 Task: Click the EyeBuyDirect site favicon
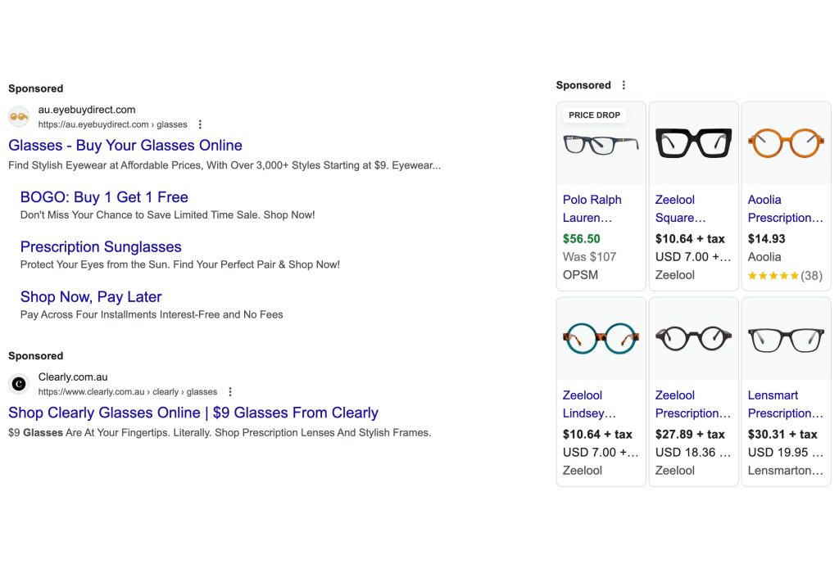[19, 117]
